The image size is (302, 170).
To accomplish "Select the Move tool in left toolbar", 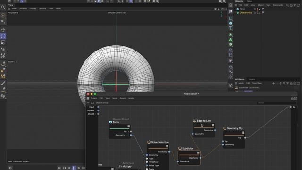I will (3, 30).
